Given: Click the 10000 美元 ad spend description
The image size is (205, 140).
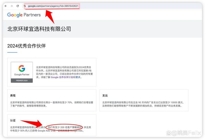Looking at the screenshot, I should (143, 104).
